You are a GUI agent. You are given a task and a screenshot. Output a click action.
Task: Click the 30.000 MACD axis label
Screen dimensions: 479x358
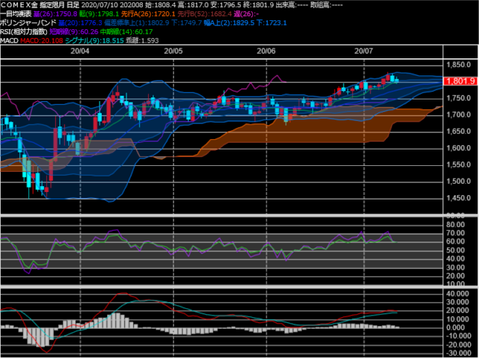(457, 302)
